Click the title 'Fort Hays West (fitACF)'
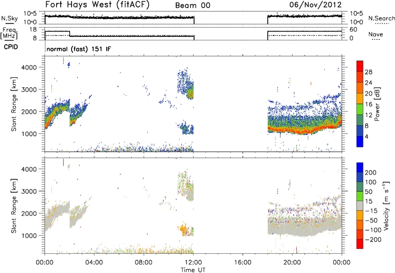Viewport: 395px width, 273px height. tap(97, 5)
